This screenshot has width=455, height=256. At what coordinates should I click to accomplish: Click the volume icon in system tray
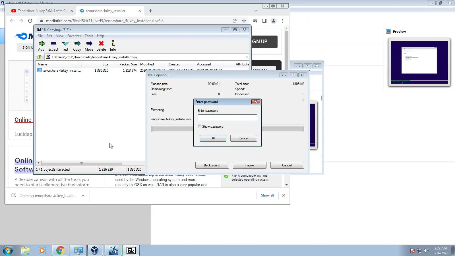pos(426,251)
